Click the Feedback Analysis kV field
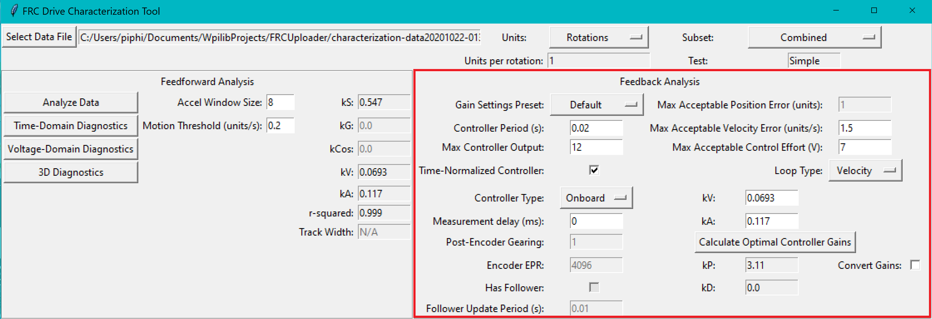 (771, 198)
